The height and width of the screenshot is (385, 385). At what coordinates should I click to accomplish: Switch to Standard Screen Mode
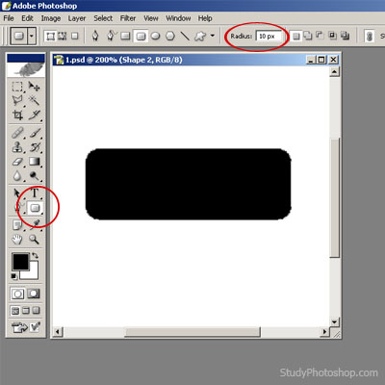point(15,311)
